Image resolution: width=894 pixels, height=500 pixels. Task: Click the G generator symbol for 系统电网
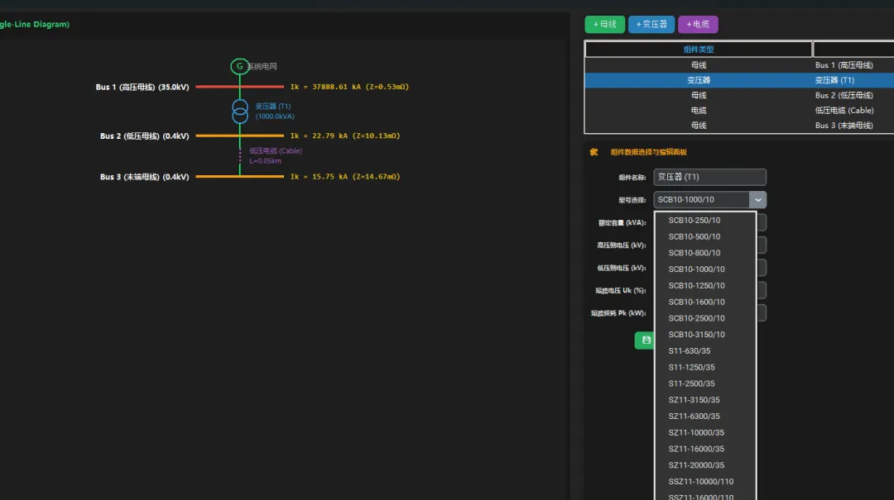coord(239,66)
